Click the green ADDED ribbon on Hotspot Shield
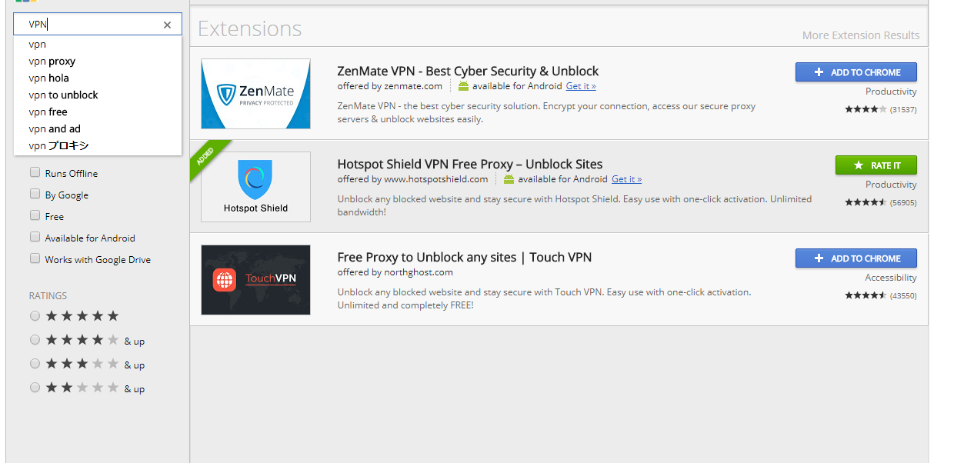Image resolution: width=964 pixels, height=463 pixels. coord(206,156)
